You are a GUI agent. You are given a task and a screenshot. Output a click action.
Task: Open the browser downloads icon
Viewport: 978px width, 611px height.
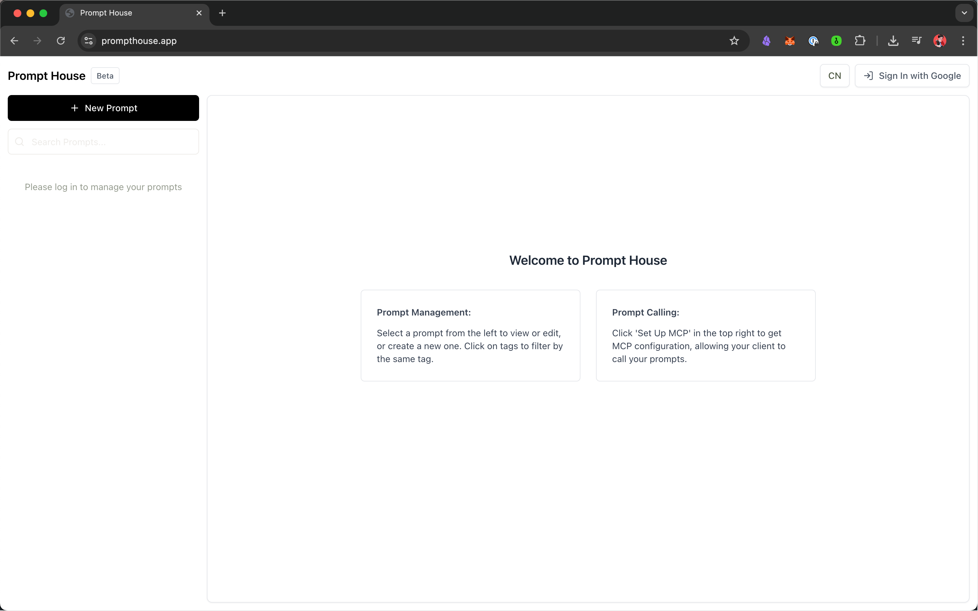click(x=893, y=41)
